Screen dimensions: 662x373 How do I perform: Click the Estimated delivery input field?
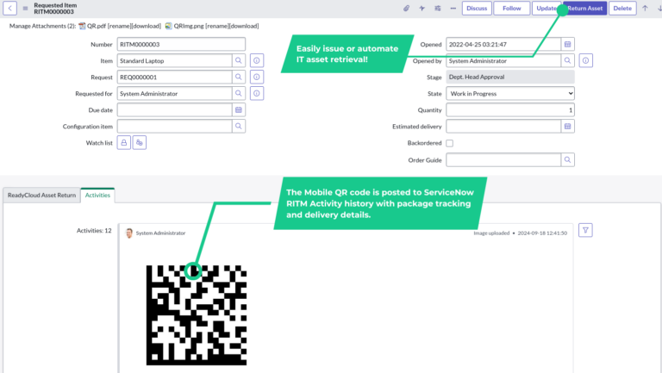[x=503, y=126]
